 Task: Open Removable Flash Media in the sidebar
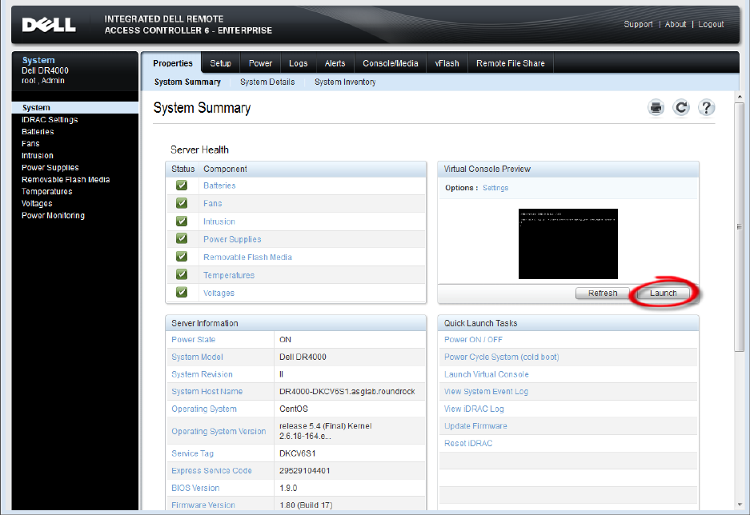66,179
